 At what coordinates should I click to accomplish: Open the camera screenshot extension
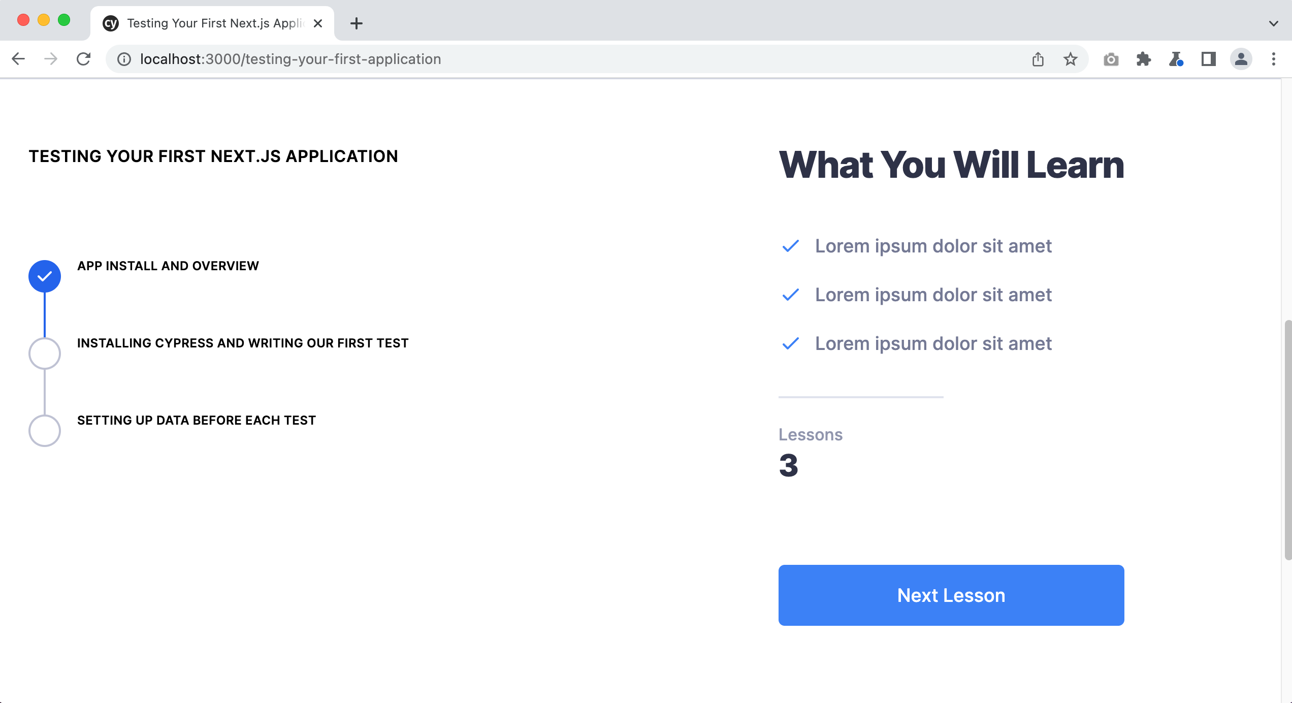coord(1111,59)
